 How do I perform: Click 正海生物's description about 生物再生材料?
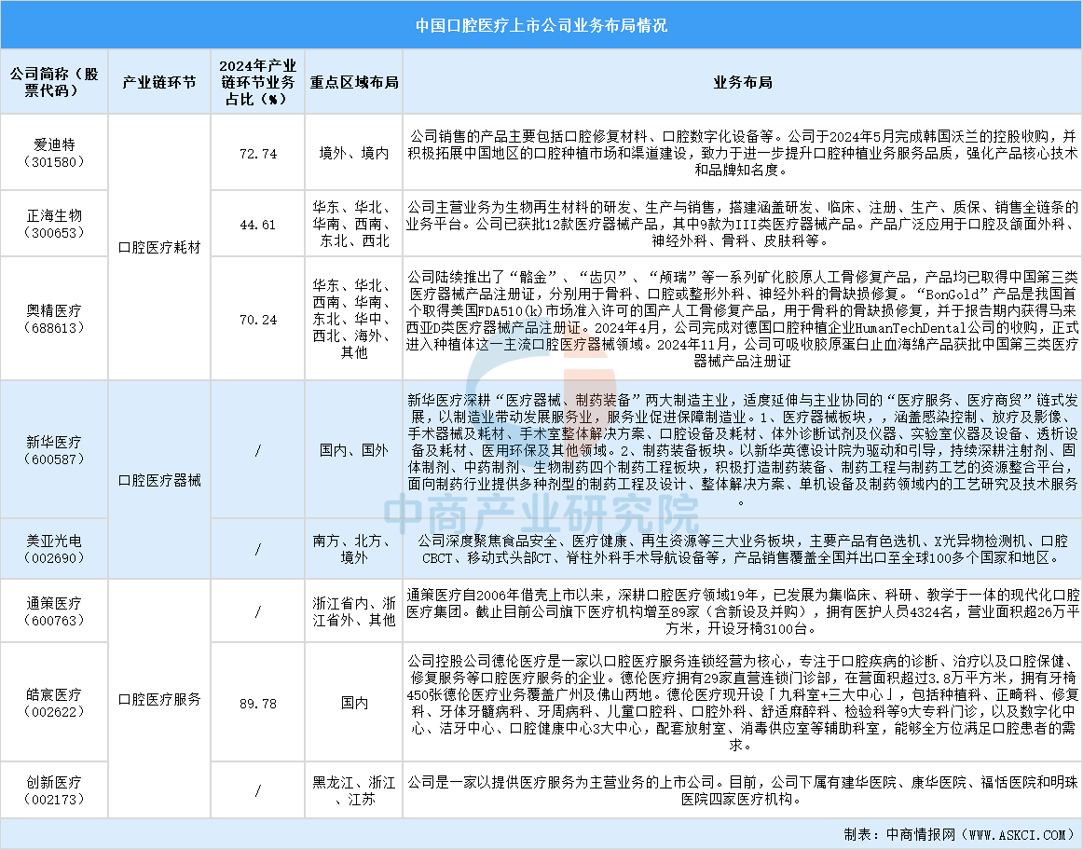743,224
